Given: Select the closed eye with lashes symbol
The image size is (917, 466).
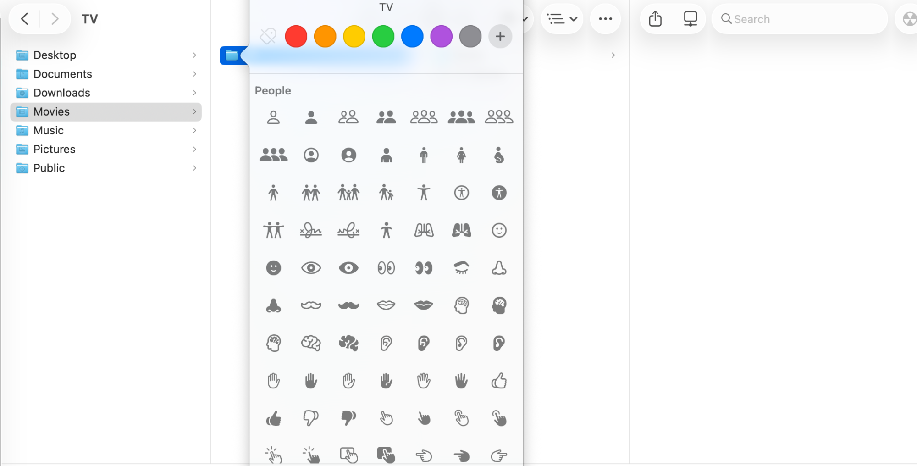Looking at the screenshot, I should tap(461, 268).
